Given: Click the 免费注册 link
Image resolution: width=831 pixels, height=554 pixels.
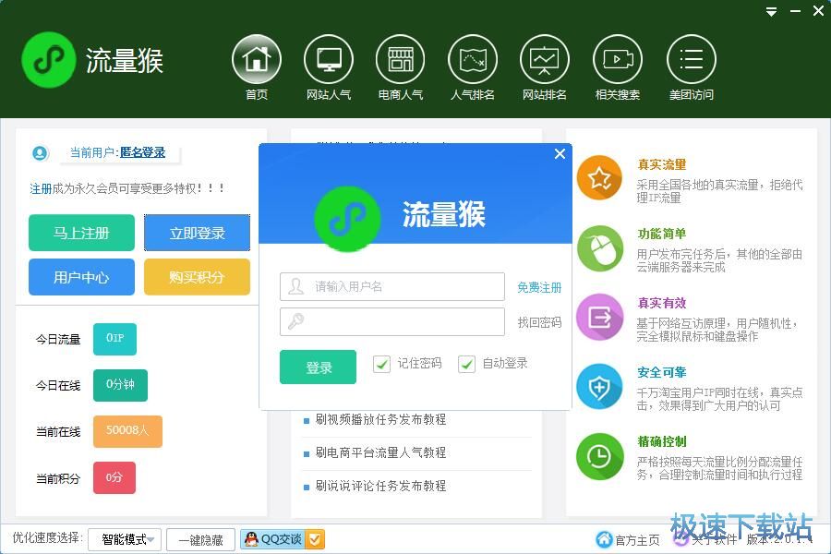Looking at the screenshot, I should pos(539,287).
